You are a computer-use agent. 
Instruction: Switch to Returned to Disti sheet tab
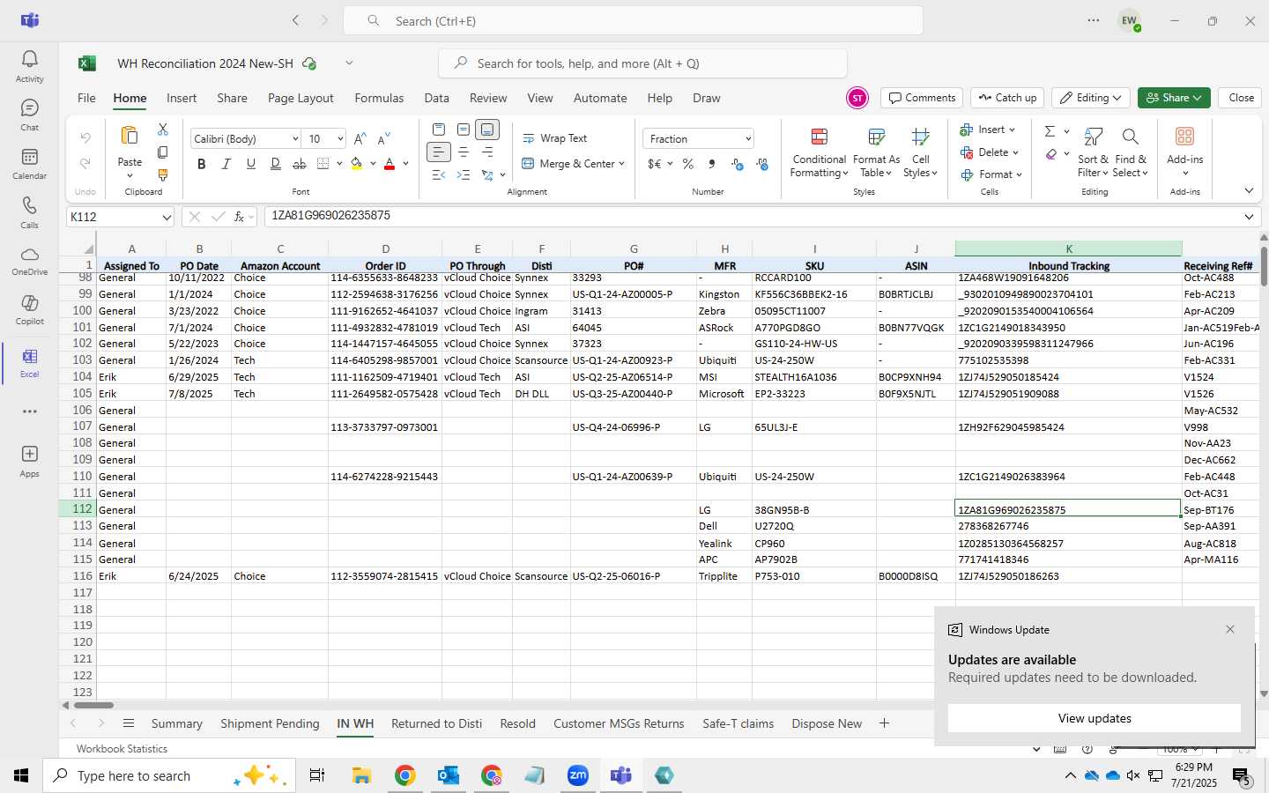[436, 723]
